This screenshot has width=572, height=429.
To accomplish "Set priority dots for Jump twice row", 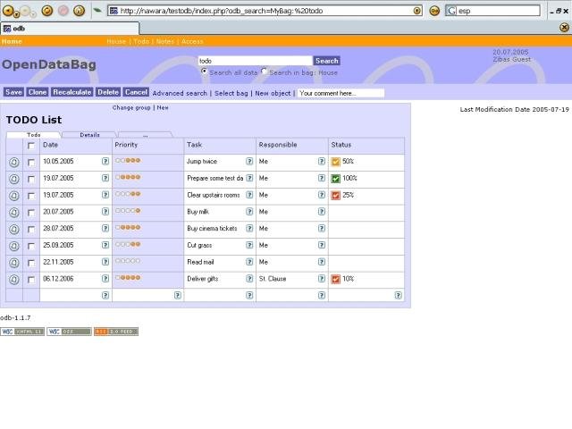I will click(128, 161).
